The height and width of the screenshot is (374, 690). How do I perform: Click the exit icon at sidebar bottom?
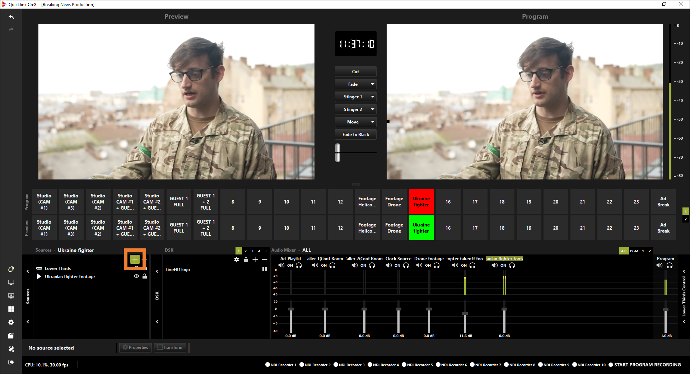point(11,362)
